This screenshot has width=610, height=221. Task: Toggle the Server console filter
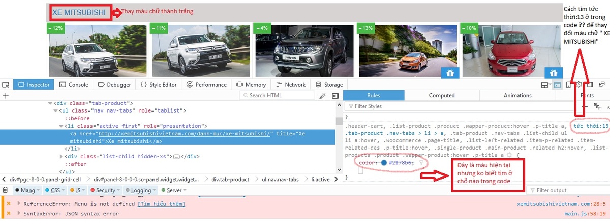174,190
